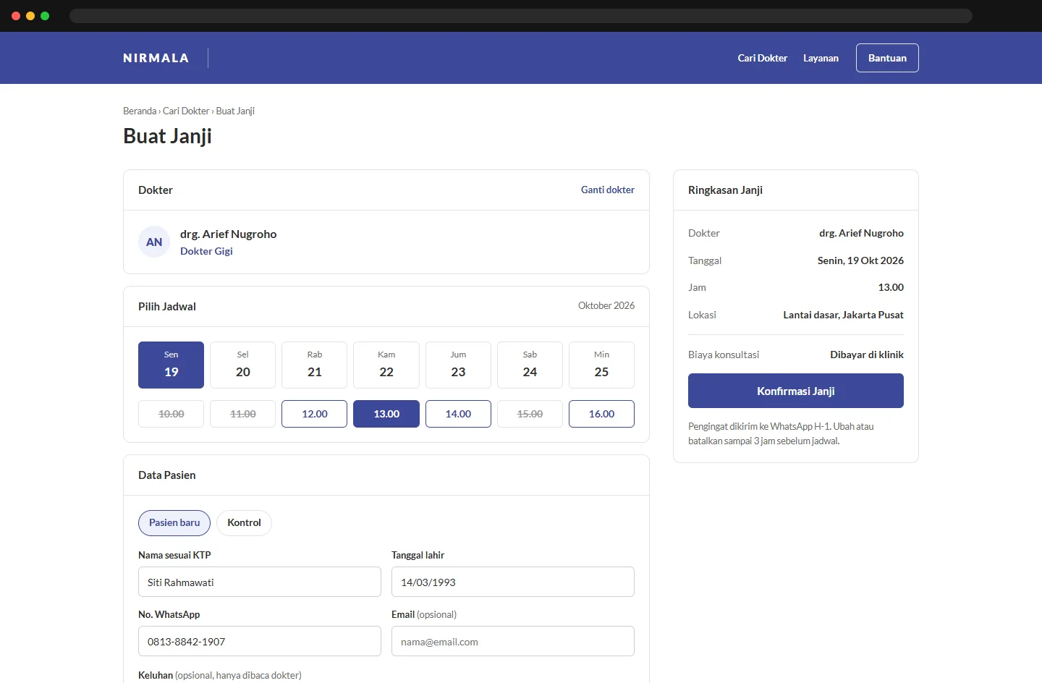Click the unavailable 15.00 slot
Screen dimensions: 1042x683
[x=530, y=414]
